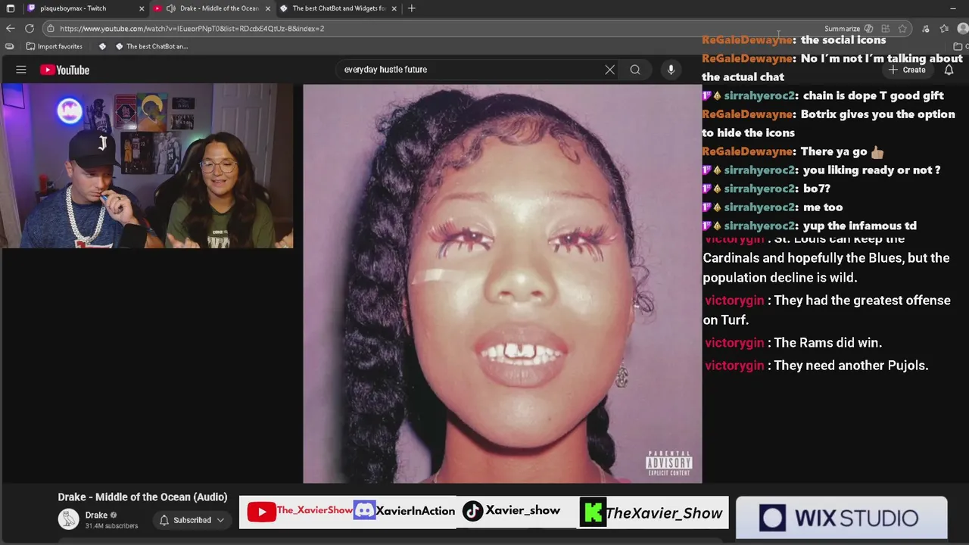Open the media control music note icon

tap(926, 29)
